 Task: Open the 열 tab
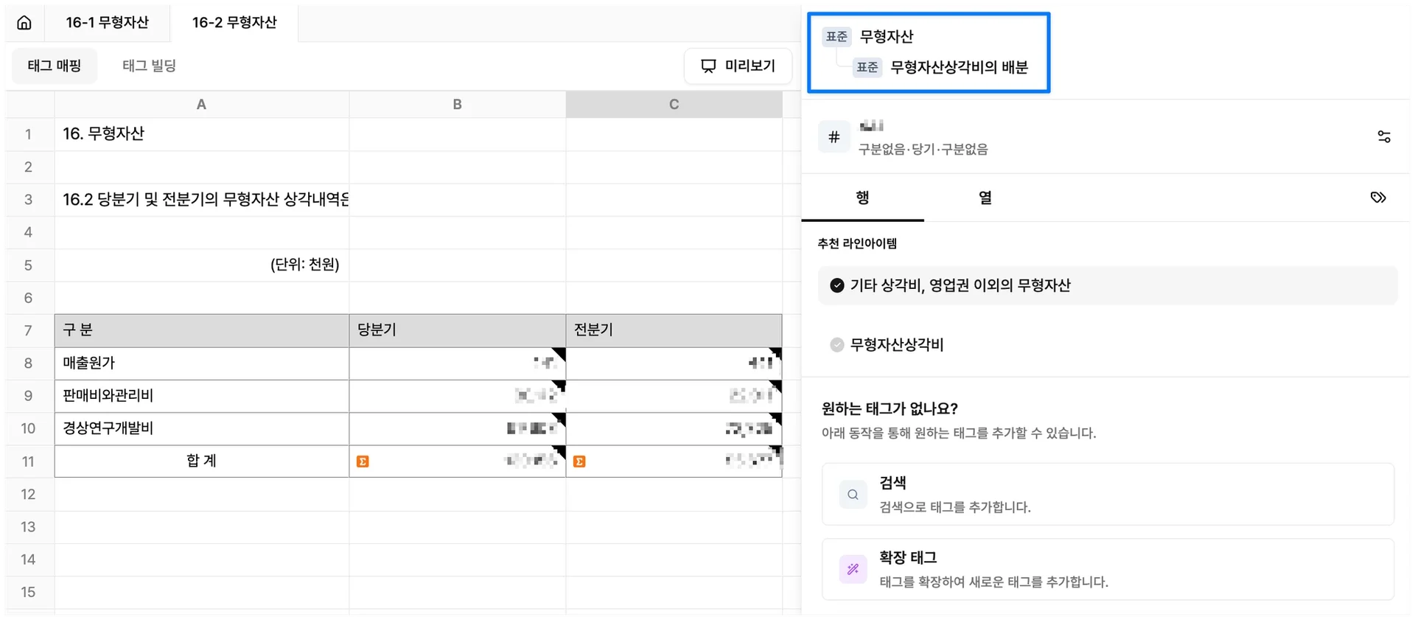(x=985, y=198)
